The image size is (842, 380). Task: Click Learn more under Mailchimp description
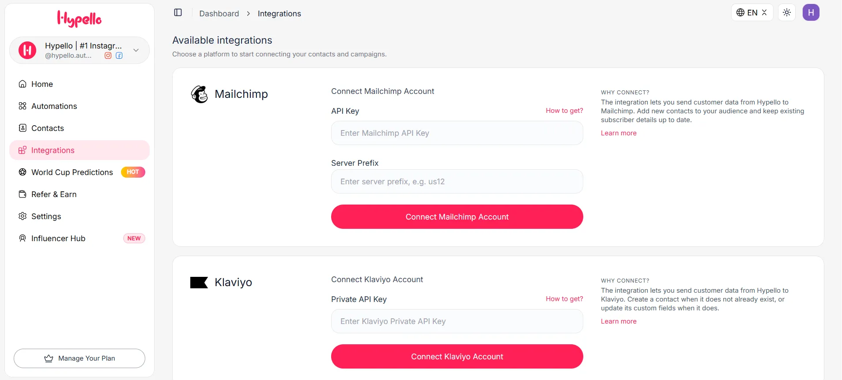tap(619, 133)
